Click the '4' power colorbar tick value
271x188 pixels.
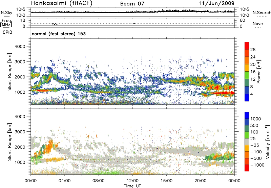(x=251, y=94)
